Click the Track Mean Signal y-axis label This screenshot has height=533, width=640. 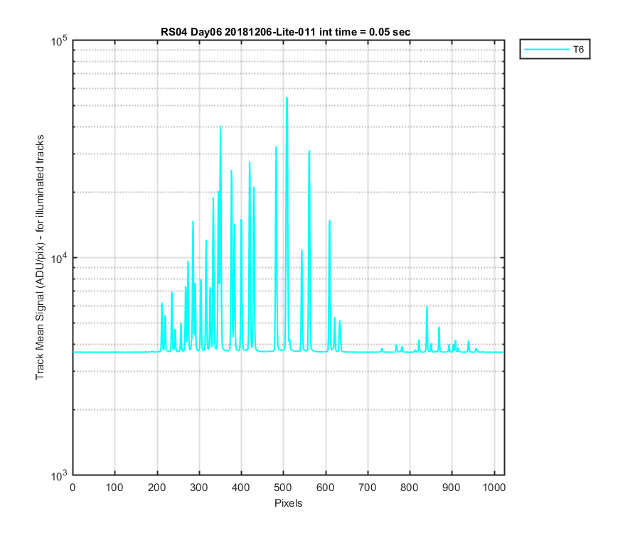[x=40, y=258]
